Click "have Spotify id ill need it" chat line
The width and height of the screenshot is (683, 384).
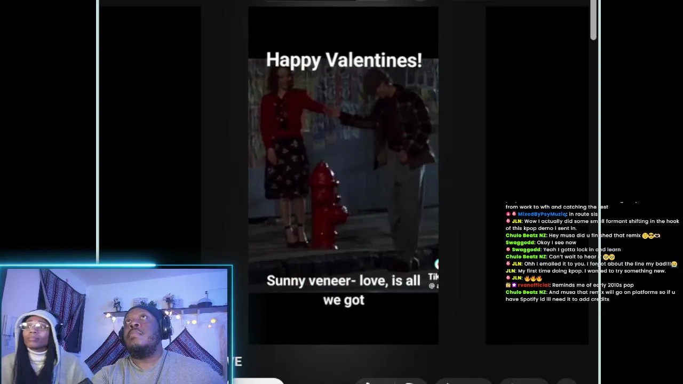[x=557, y=299]
